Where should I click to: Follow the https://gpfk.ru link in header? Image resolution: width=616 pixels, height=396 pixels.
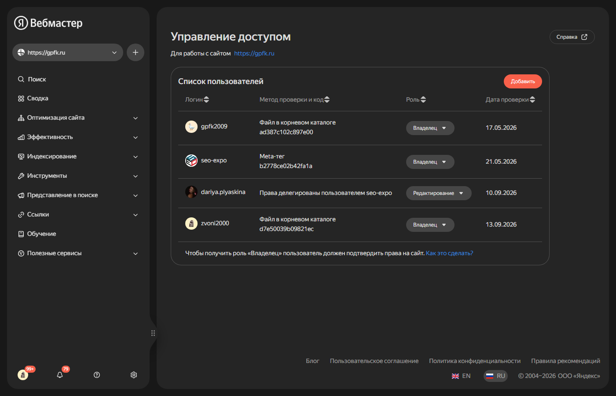click(254, 53)
